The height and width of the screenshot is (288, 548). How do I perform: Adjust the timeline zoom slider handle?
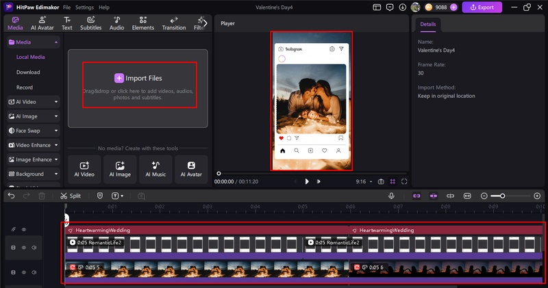(x=502, y=196)
